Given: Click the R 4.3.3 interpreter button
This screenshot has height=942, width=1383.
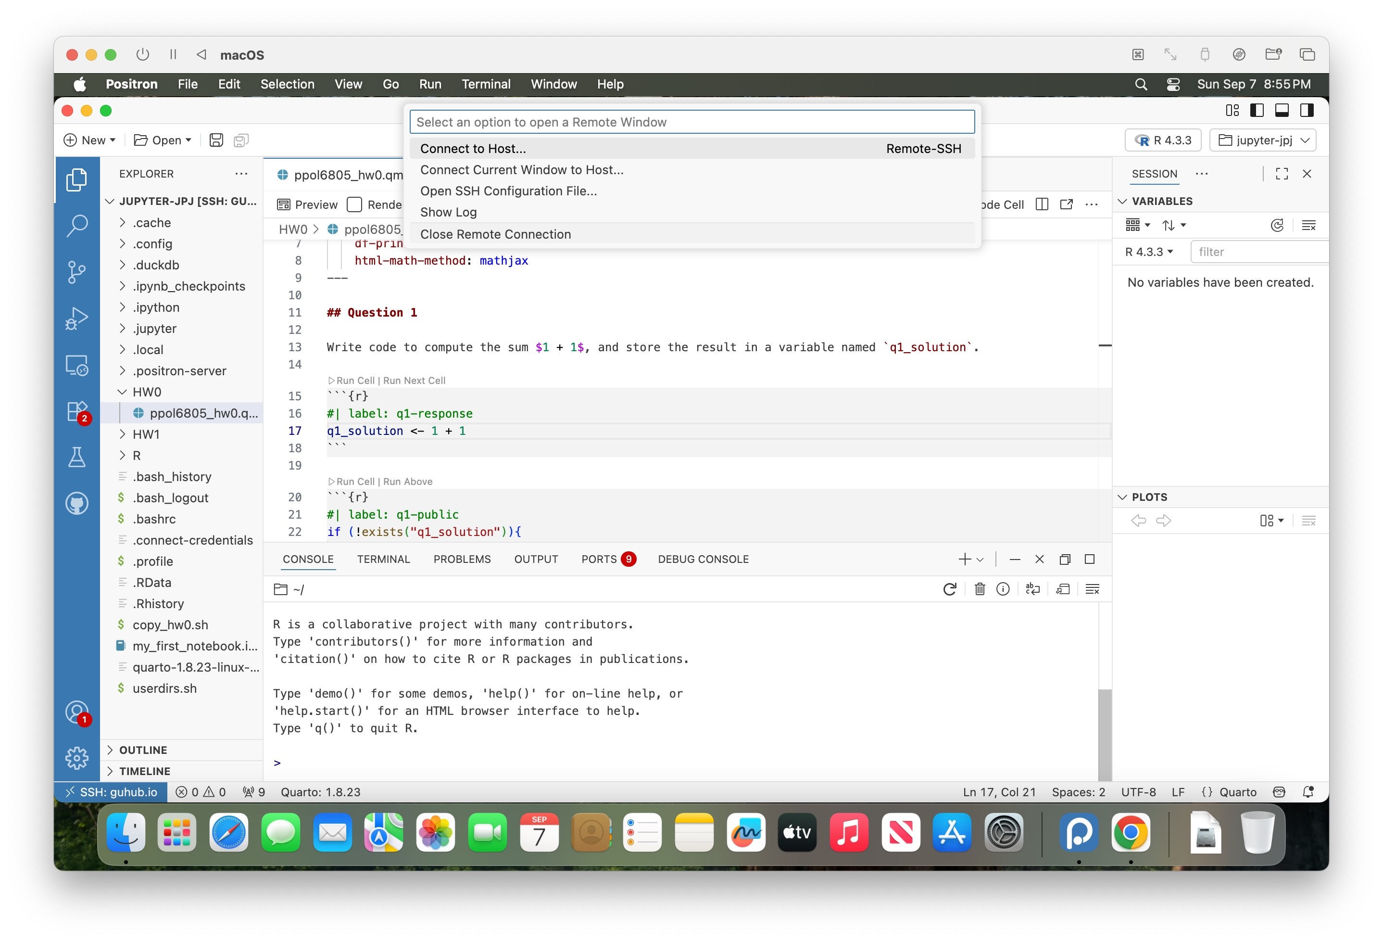Looking at the screenshot, I should tap(1163, 140).
